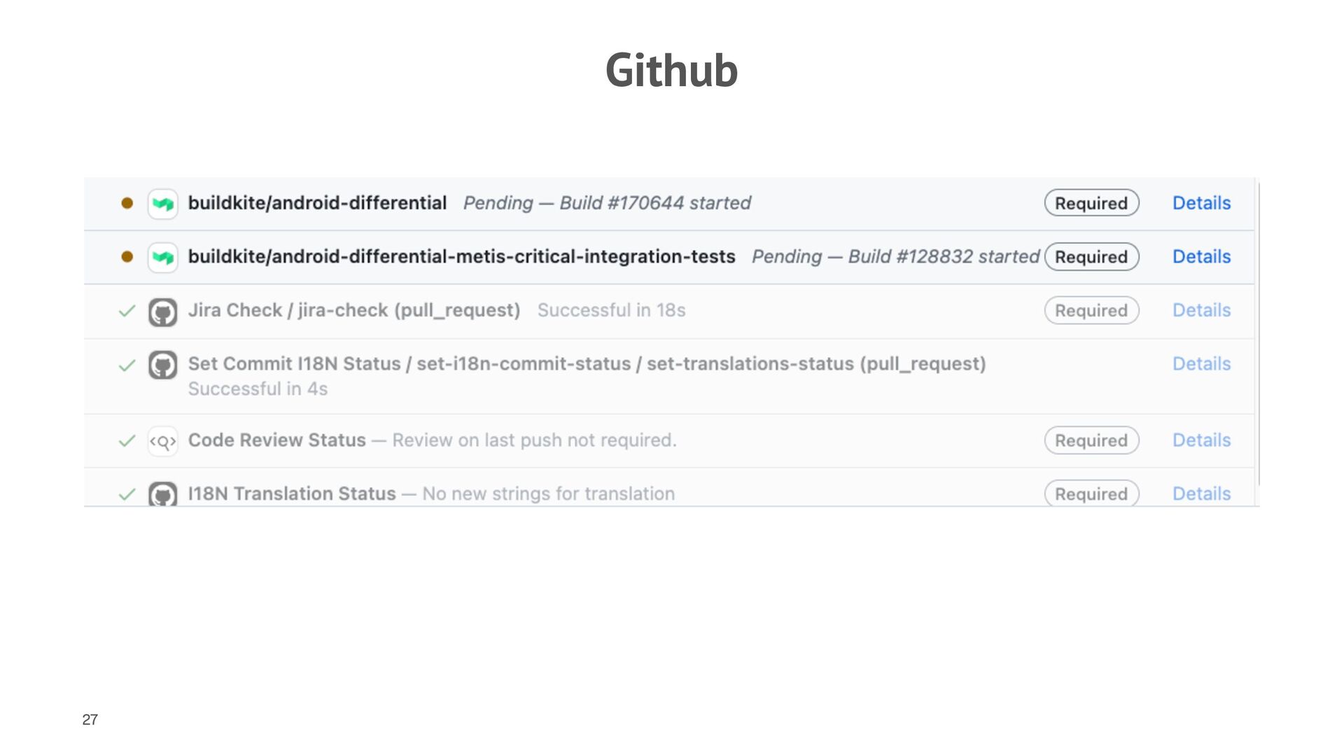Click the Buildkite icon for metis-critical-integration-tests
The width and height of the screenshot is (1344, 756).
click(162, 258)
